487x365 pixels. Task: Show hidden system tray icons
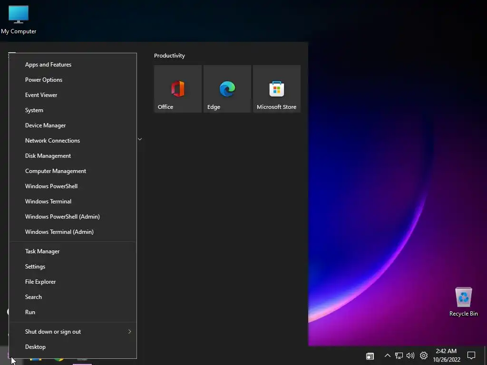tap(387, 355)
